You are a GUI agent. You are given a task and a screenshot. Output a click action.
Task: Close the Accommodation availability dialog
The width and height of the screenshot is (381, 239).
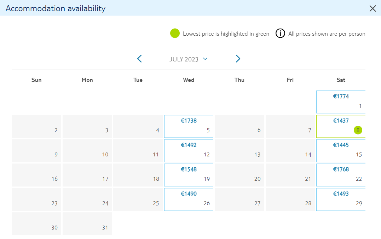(x=372, y=8)
